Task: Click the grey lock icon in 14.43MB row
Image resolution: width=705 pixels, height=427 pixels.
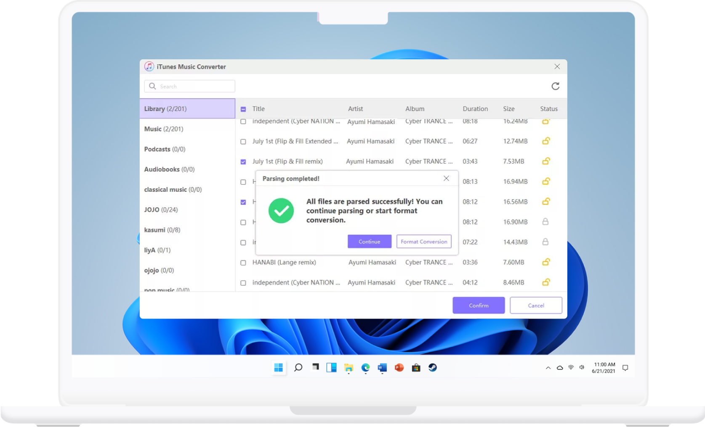Action: pos(545,242)
